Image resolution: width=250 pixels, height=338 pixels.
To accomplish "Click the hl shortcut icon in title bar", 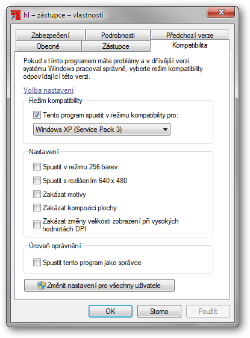I will click(16, 15).
